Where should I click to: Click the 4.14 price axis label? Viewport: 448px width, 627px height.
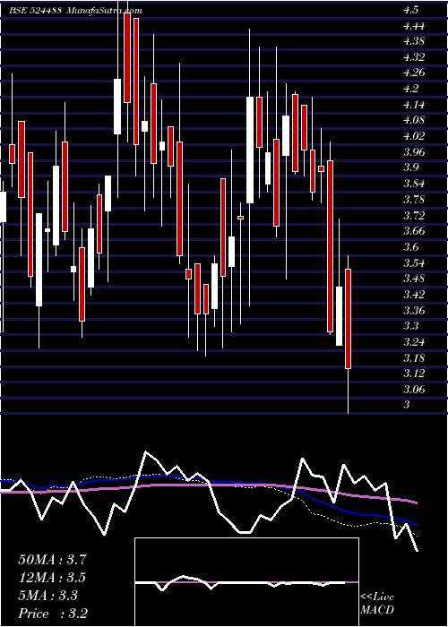[414, 106]
